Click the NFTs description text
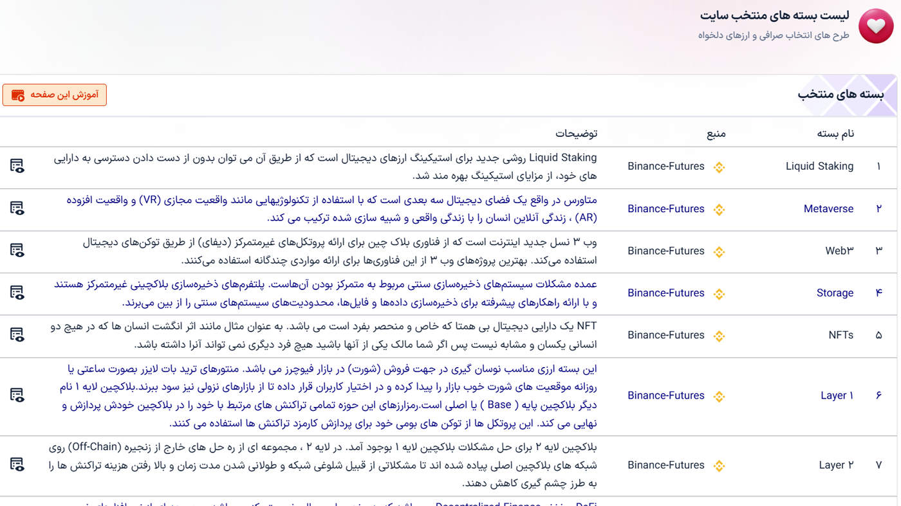 pyautogui.click(x=324, y=336)
